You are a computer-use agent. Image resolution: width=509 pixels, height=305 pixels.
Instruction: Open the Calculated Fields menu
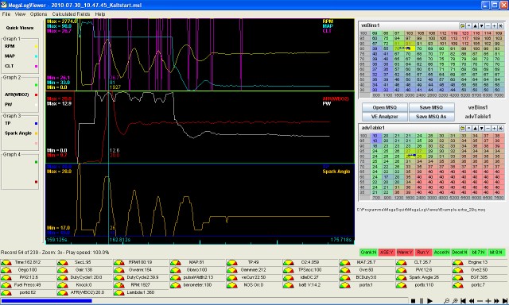coord(71,14)
